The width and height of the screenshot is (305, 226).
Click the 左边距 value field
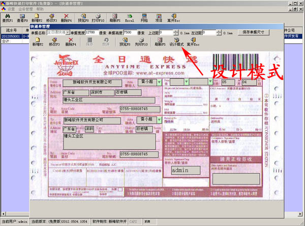tap(209, 32)
